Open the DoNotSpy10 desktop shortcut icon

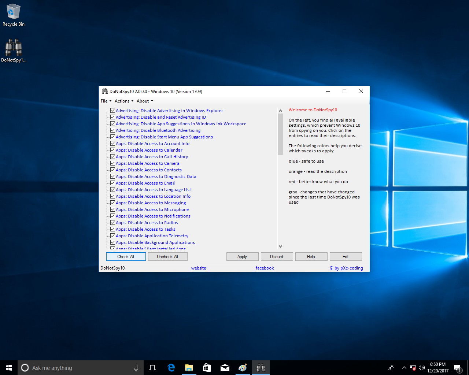14,48
